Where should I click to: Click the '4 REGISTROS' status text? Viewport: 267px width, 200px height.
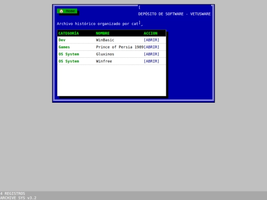[12, 194]
